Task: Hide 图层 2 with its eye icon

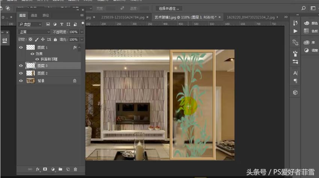Action: (x=21, y=73)
